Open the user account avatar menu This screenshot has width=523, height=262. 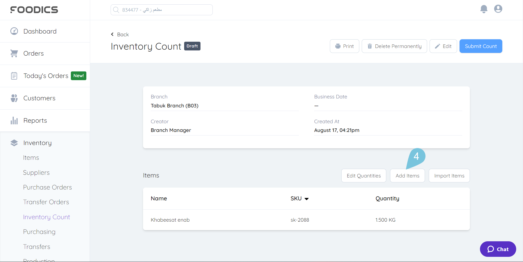tap(498, 9)
